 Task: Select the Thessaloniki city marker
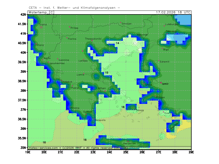click(92, 41)
